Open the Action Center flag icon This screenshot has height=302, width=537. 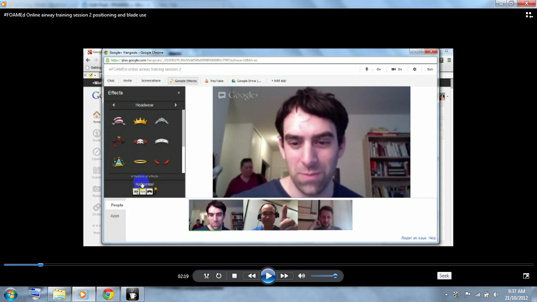(x=467, y=295)
